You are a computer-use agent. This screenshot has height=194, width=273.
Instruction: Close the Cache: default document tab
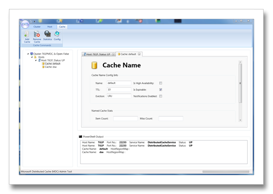pyautogui.click(x=139, y=54)
